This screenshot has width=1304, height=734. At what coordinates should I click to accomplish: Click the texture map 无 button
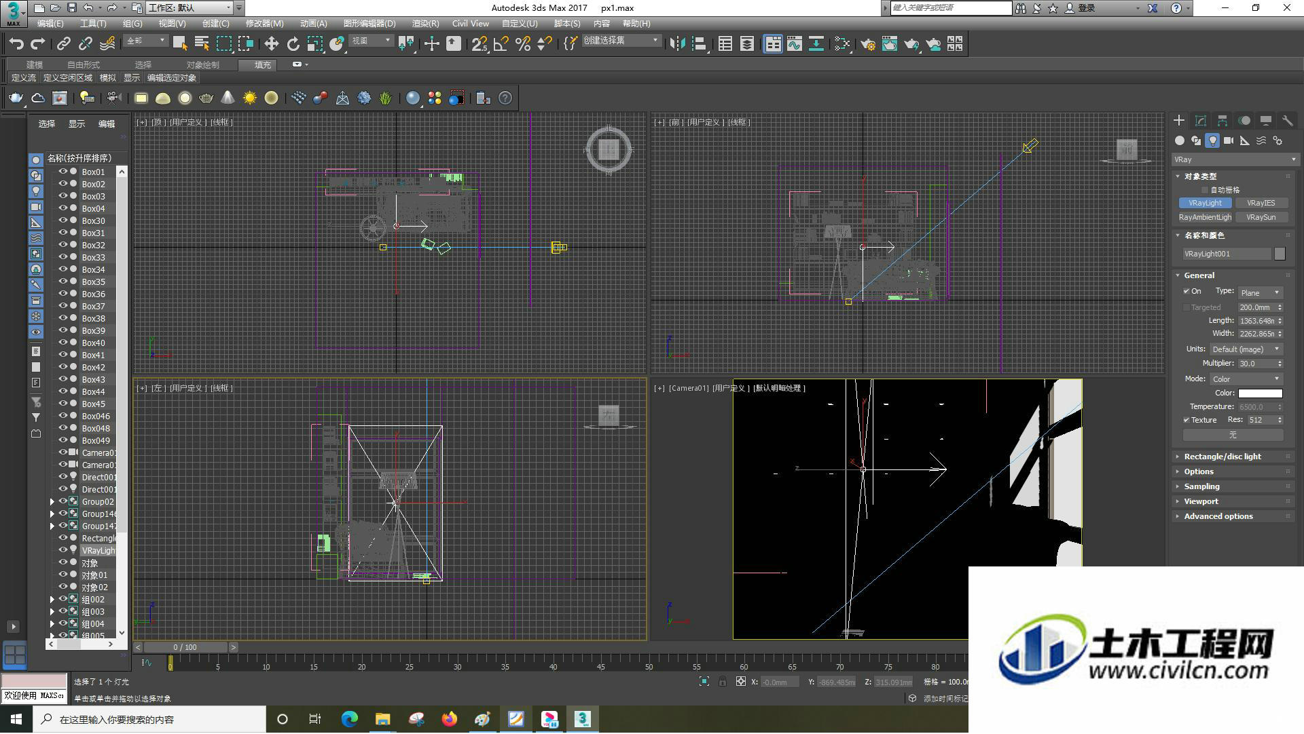(x=1233, y=436)
